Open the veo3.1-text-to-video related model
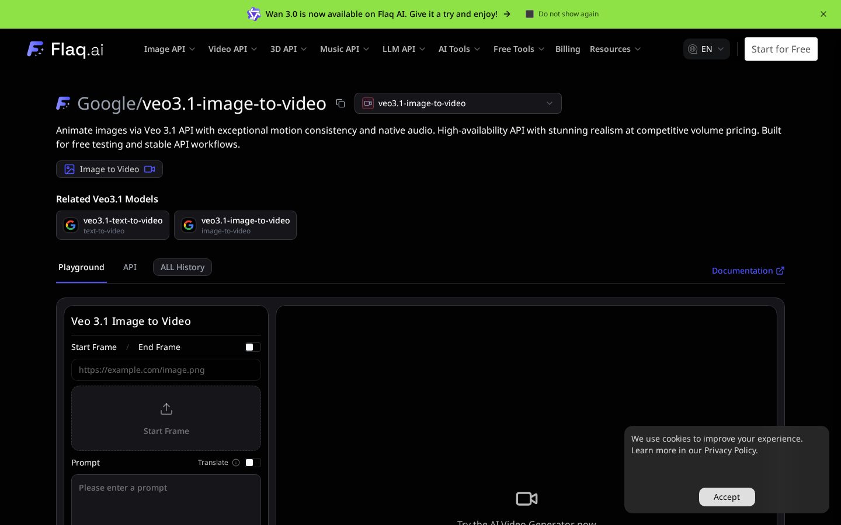The height and width of the screenshot is (525, 841). 113,225
